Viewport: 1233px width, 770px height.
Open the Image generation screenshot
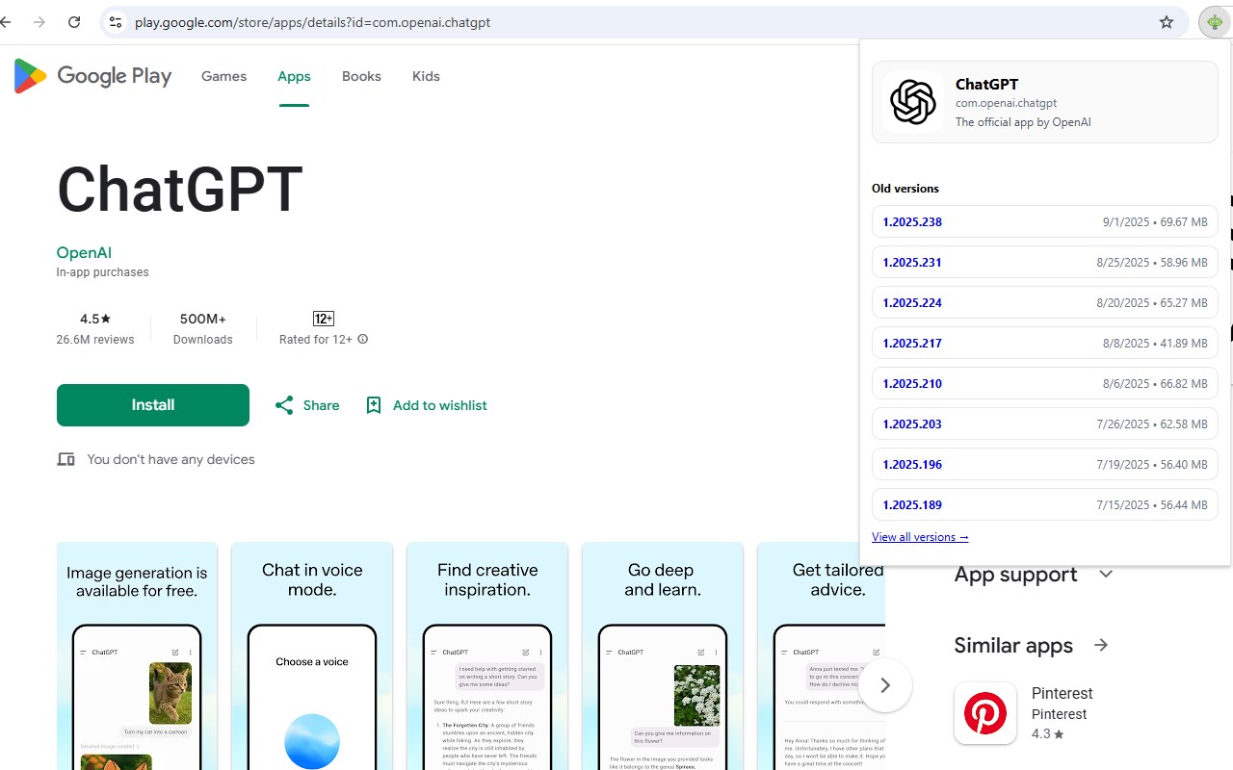coord(137,656)
